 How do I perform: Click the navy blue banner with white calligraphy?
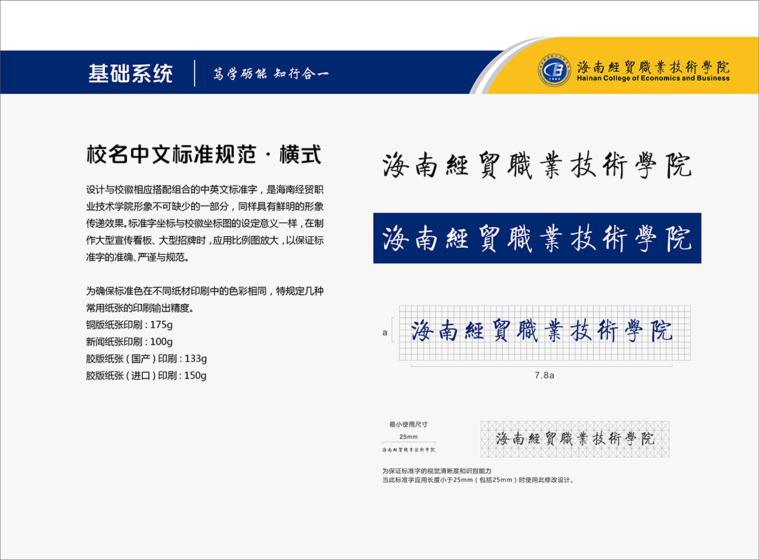pos(537,238)
